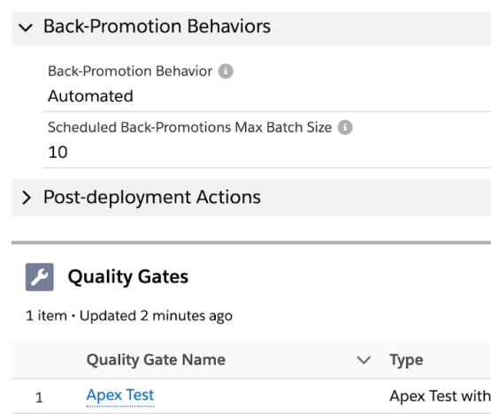Open the Apex Test quality gate link
Viewport: 491px width, 414px height.
120,395
